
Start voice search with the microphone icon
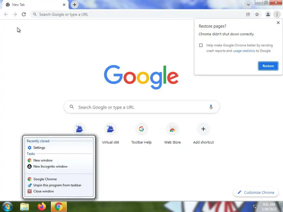click(211, 107)
